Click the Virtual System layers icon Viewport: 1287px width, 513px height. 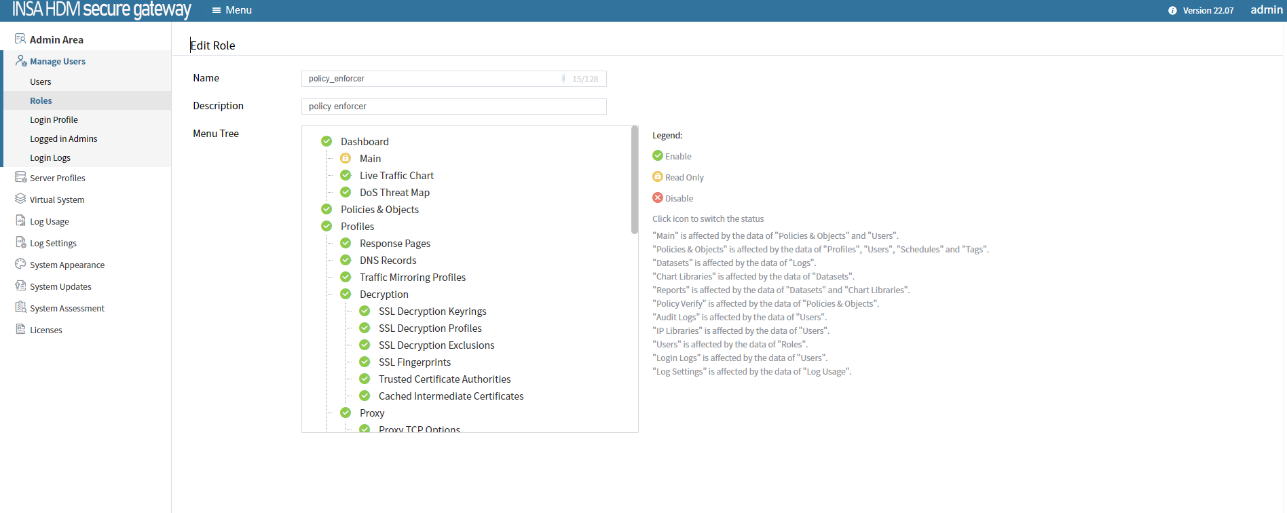pos(20,199)
